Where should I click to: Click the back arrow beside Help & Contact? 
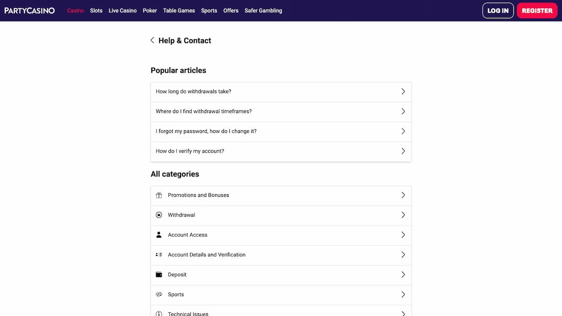coord(152,40)
